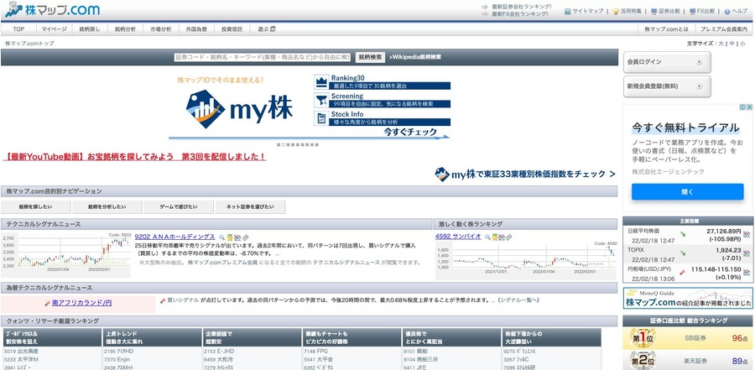Open SBI証券 first place ranking row

click(688, 338)
